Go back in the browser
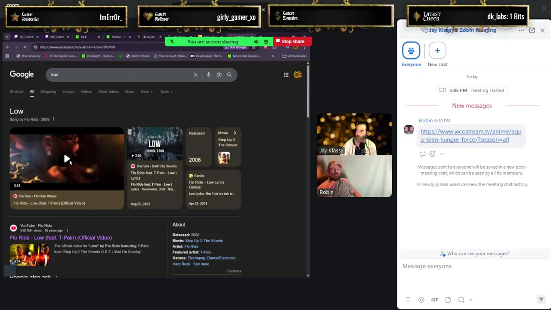The image size is (551, 310). (8, 47)
